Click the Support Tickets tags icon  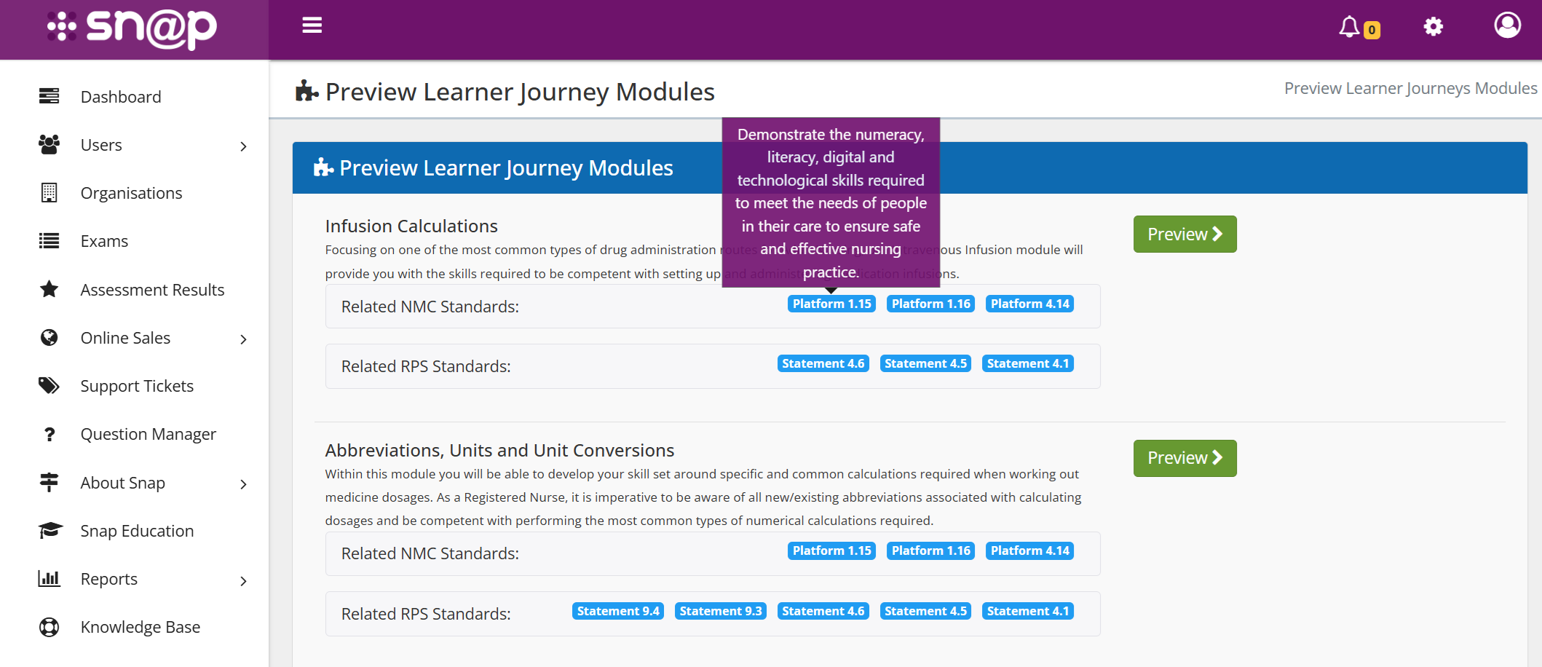[49, 386]
